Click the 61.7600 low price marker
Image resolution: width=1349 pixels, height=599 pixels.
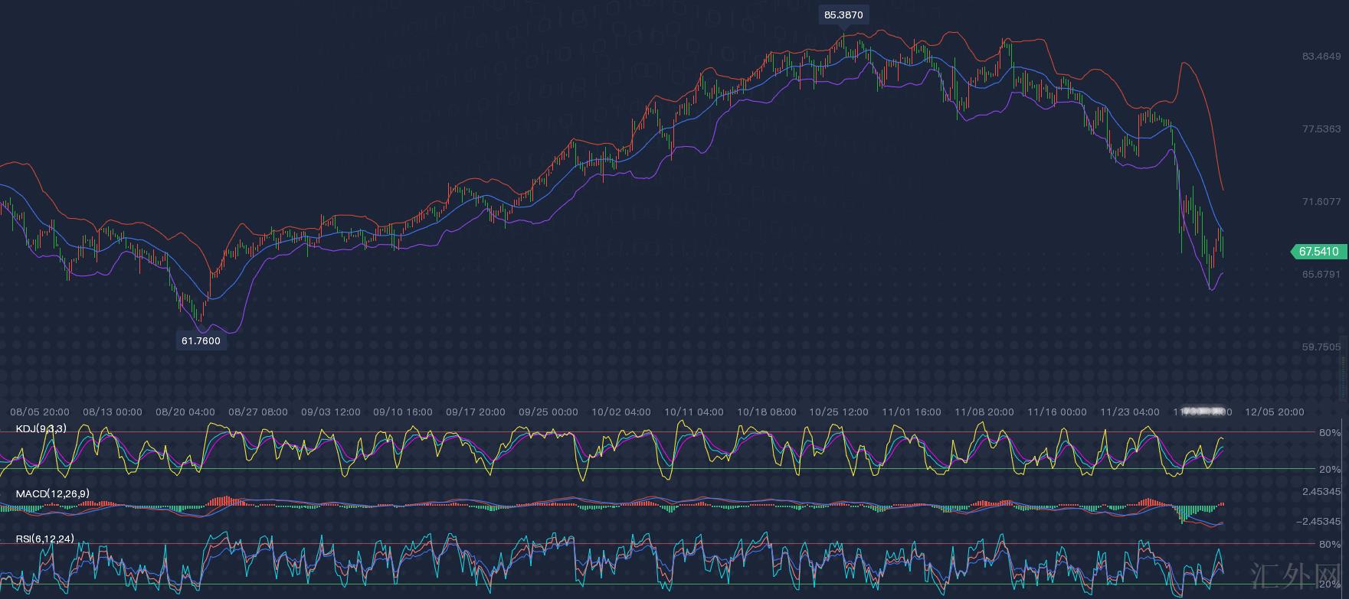(201, 341)
